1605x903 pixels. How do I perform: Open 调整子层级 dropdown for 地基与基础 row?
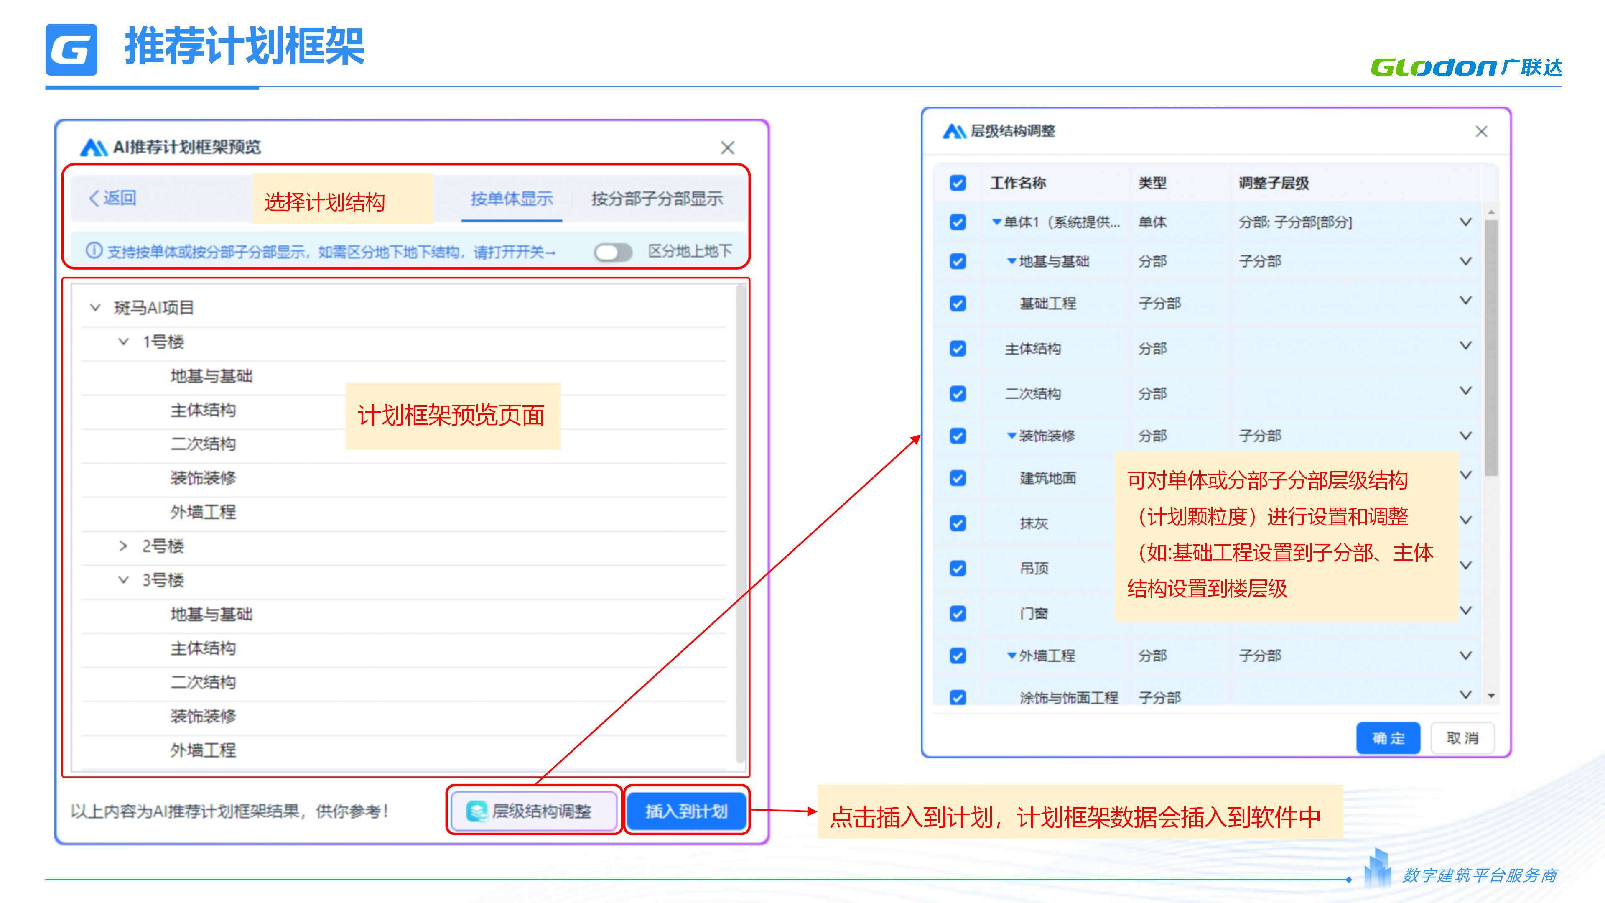1465,261
